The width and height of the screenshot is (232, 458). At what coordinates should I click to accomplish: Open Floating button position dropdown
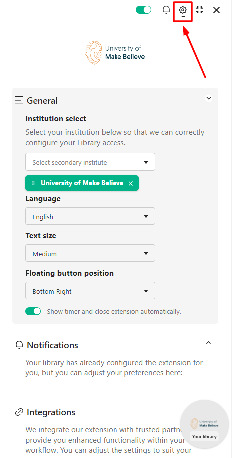[90, 291]
